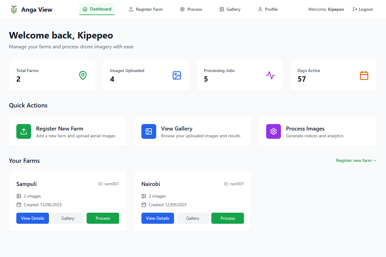Go to Register Farm in the navigation
386x257 pixels.
[x=145, y=10]
